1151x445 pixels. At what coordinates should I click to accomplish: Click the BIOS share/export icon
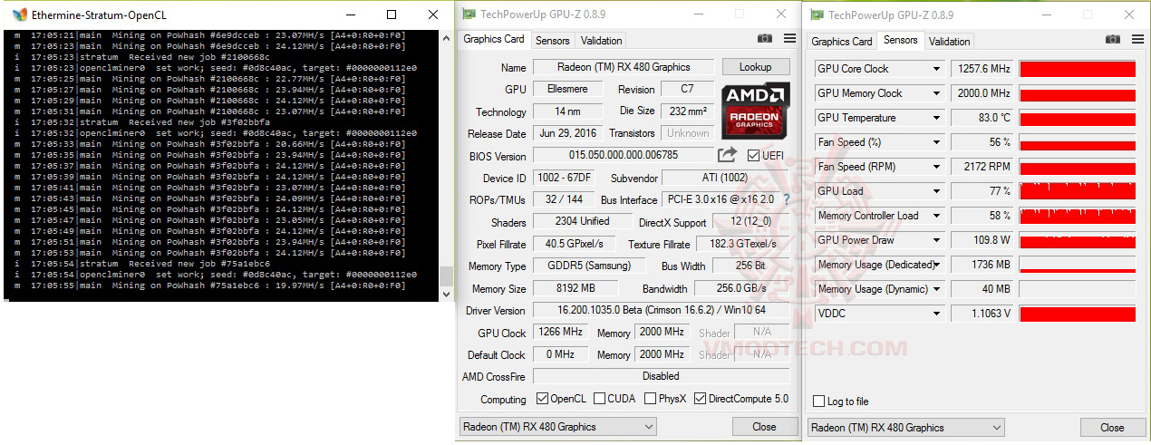728,155
